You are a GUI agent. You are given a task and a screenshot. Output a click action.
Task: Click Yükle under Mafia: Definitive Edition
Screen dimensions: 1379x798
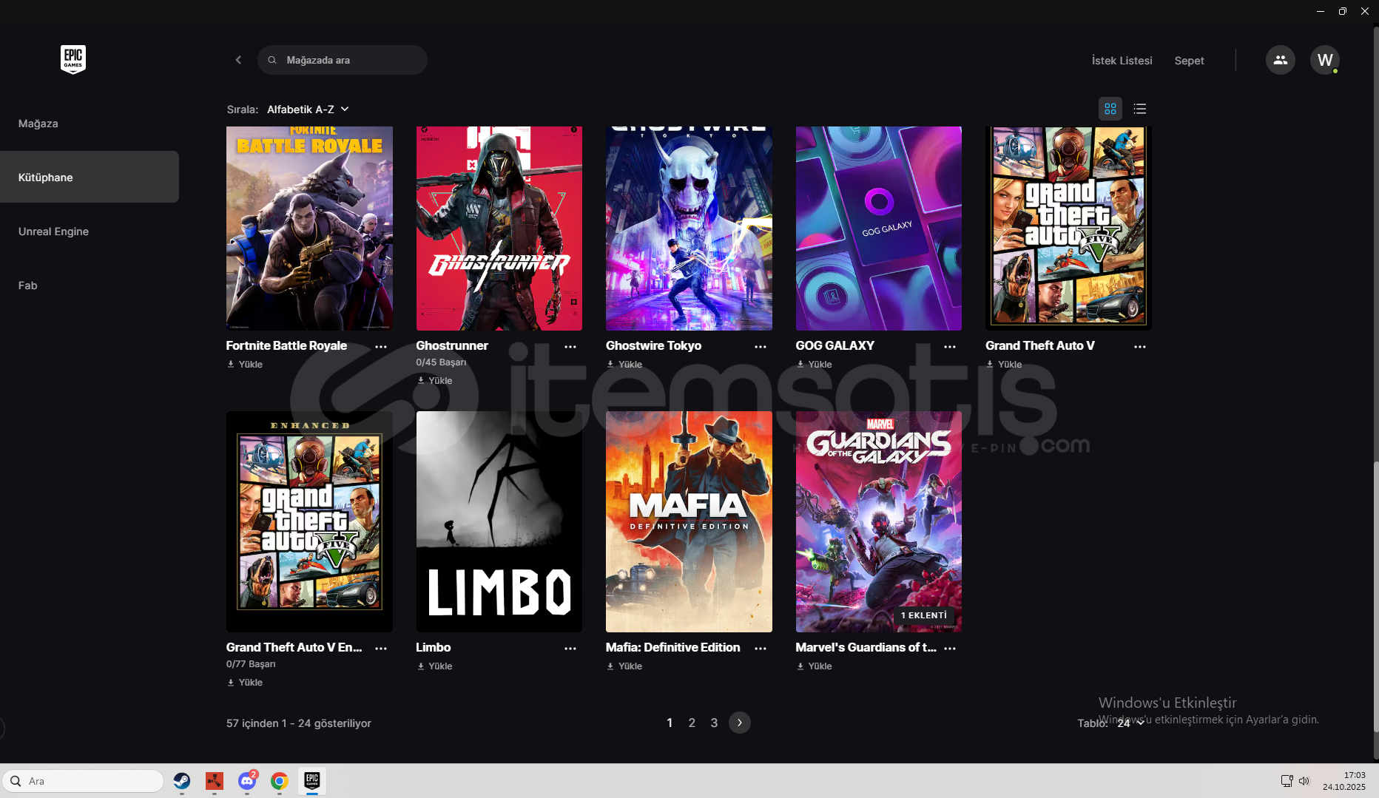pos(624,666)
